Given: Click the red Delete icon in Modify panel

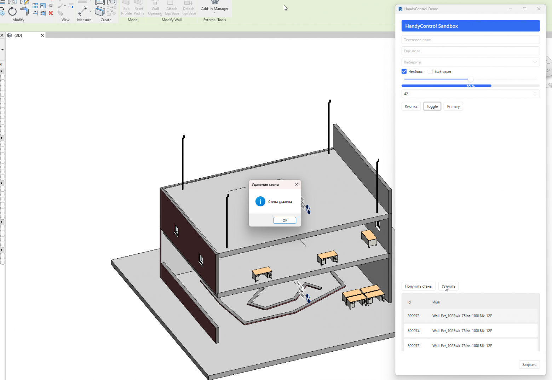Looking at the screenshot, I should (x=51, y=13).
